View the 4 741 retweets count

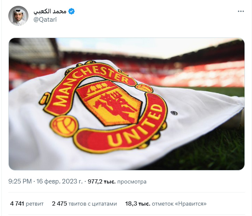coord(17,203)
